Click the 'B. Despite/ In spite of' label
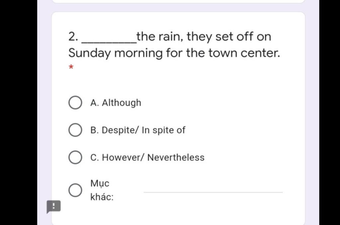The width and height of the screenshot is (340, 225). 137,130
